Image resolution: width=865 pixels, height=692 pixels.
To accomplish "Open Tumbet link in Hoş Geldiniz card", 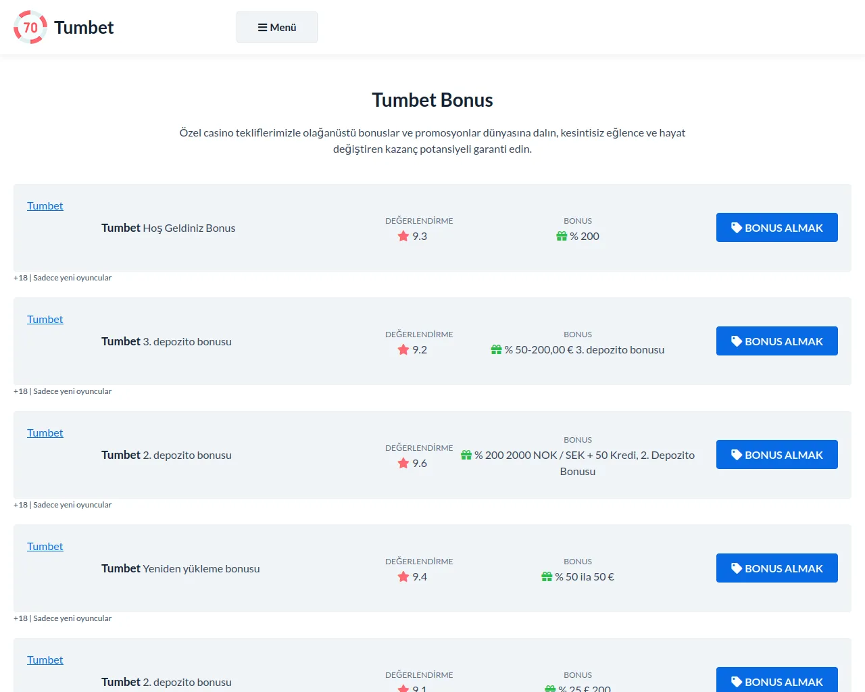I will point(45,205).
